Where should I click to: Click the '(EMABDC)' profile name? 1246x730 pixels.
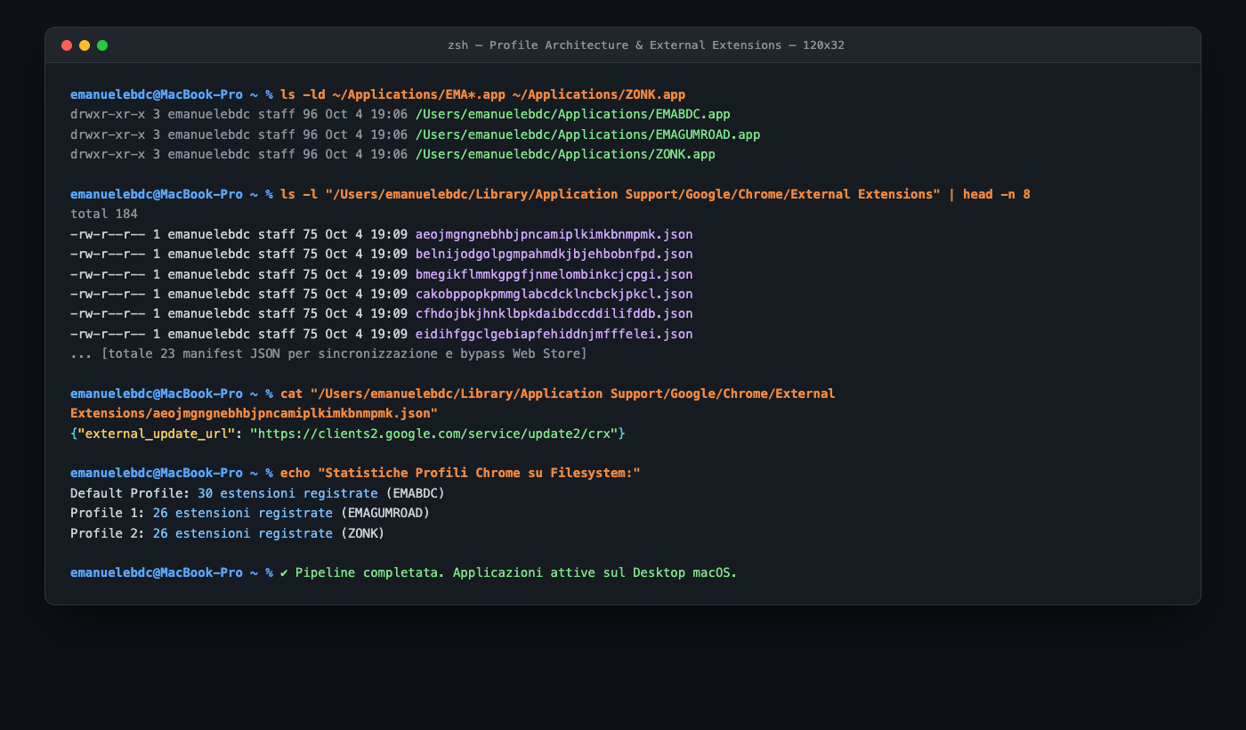tap(415, 493)
